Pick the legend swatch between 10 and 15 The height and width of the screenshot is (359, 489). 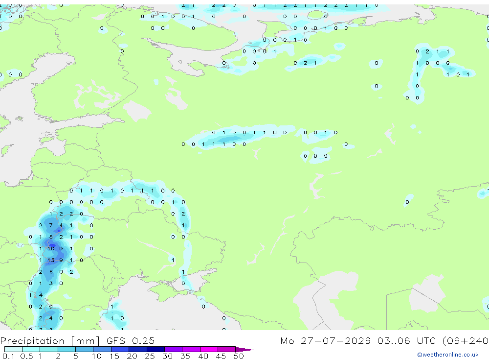pyautogui.click(x=102, y=349)
